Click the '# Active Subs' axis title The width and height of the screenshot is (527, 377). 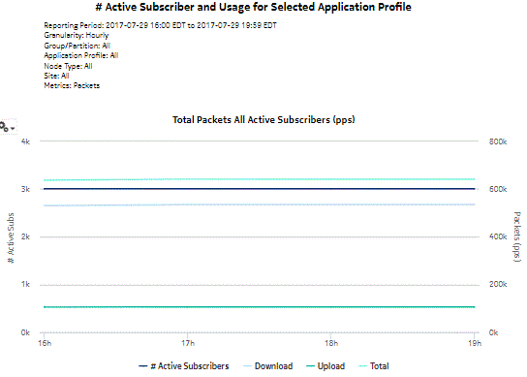pos(11,238)
